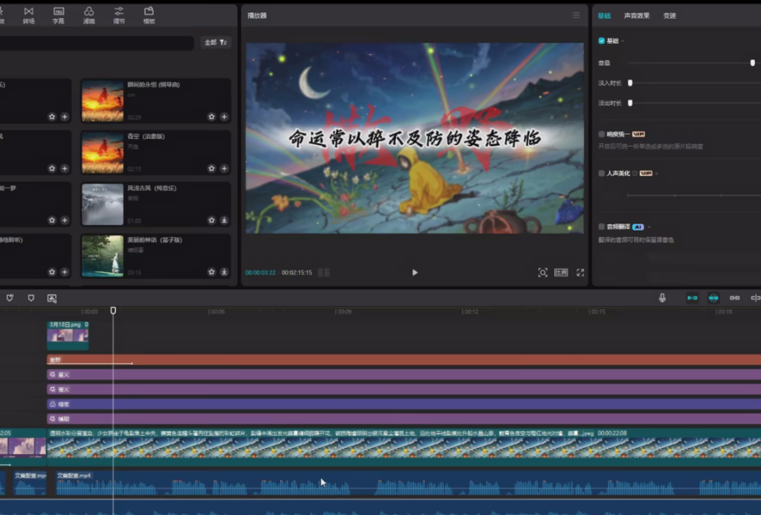Enter fullscreen preview in the player

pyautogui.click(x=580, y=273)
